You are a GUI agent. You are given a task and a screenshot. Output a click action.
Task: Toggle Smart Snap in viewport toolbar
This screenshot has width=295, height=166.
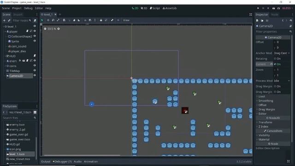click(85, 20)
